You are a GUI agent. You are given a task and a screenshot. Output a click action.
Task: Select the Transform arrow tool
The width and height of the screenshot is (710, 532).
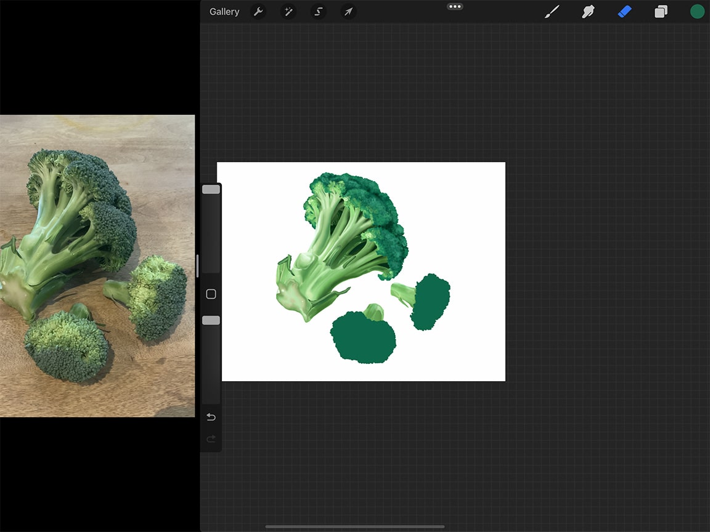(x=348, y=11)
